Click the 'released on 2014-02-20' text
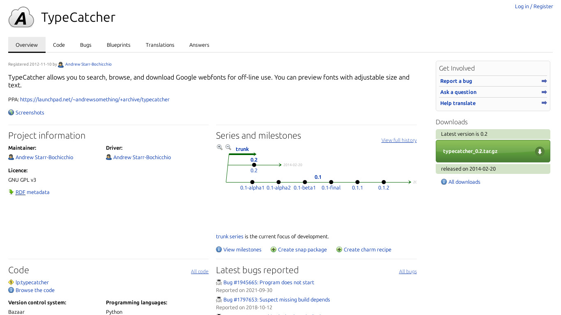The height and width of the screenshot is (315, 561). click(x=468, y=169)
